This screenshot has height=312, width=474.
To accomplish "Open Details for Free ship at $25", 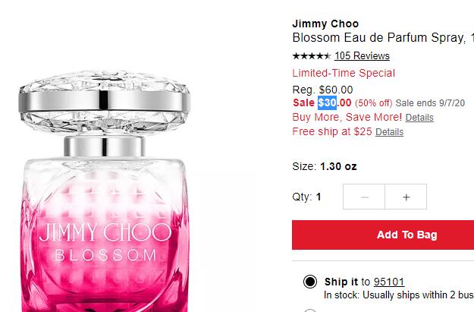I will 389,132.
